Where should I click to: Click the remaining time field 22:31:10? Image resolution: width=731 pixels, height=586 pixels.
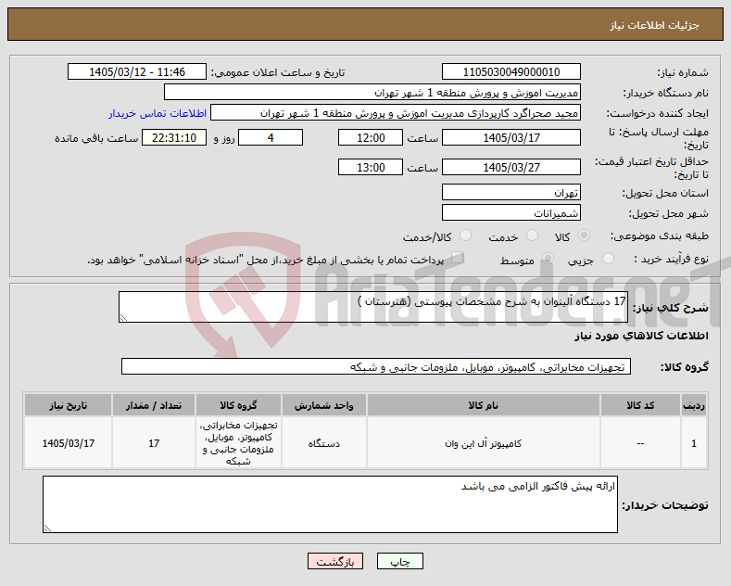pyautogui.click(x=174, y=137)
